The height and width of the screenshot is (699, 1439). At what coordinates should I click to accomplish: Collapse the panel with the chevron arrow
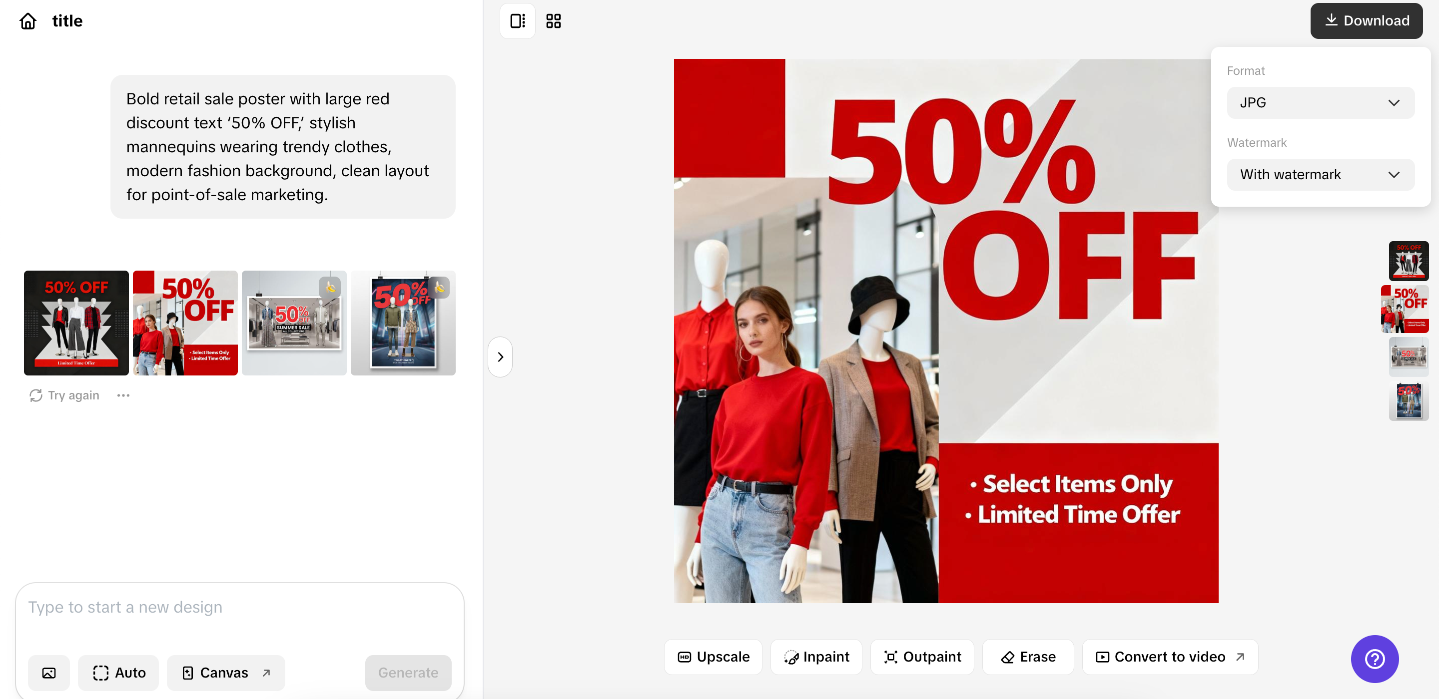500,357
